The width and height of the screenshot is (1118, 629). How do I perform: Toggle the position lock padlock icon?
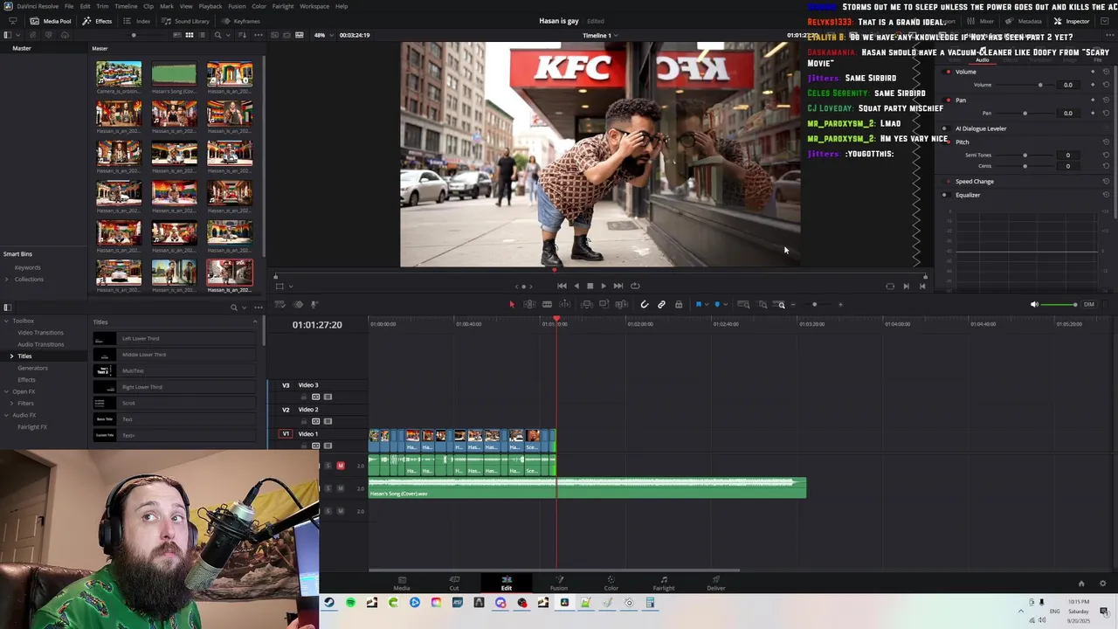[x=679, y=304]
